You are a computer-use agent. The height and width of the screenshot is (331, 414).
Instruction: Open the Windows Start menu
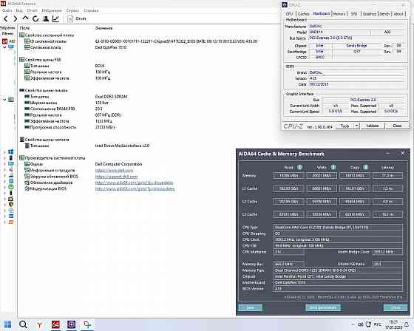click(7, 324)
